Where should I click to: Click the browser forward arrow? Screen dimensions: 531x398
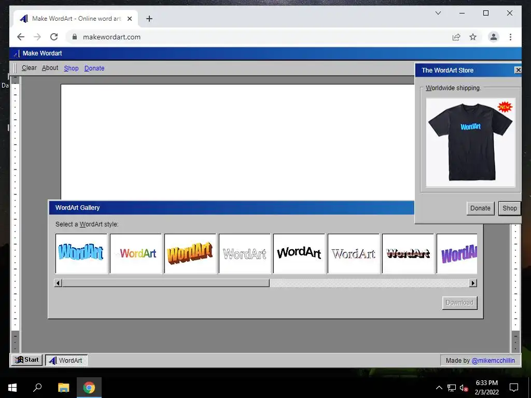coord(37,37)
